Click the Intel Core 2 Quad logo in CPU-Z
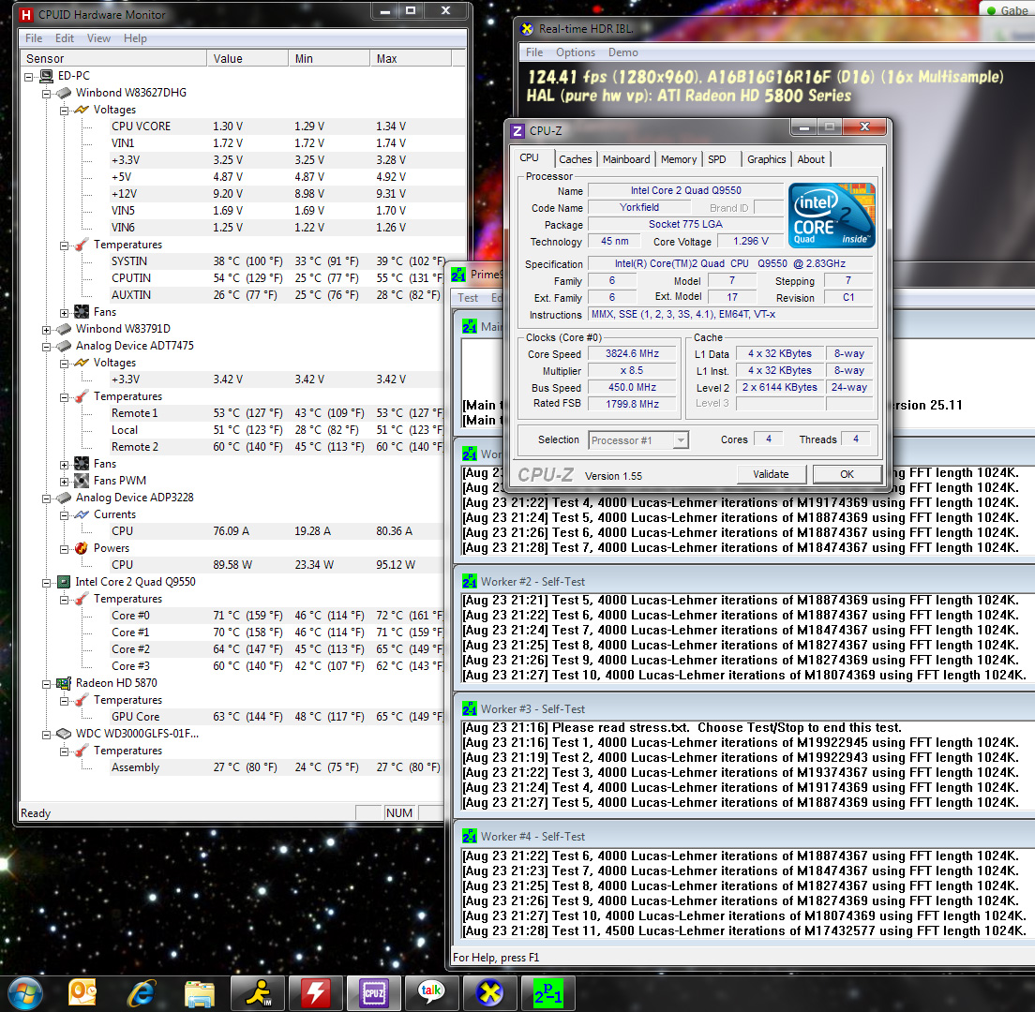The width and height of the screenshot is (1035, 1012). click(832, 216)
